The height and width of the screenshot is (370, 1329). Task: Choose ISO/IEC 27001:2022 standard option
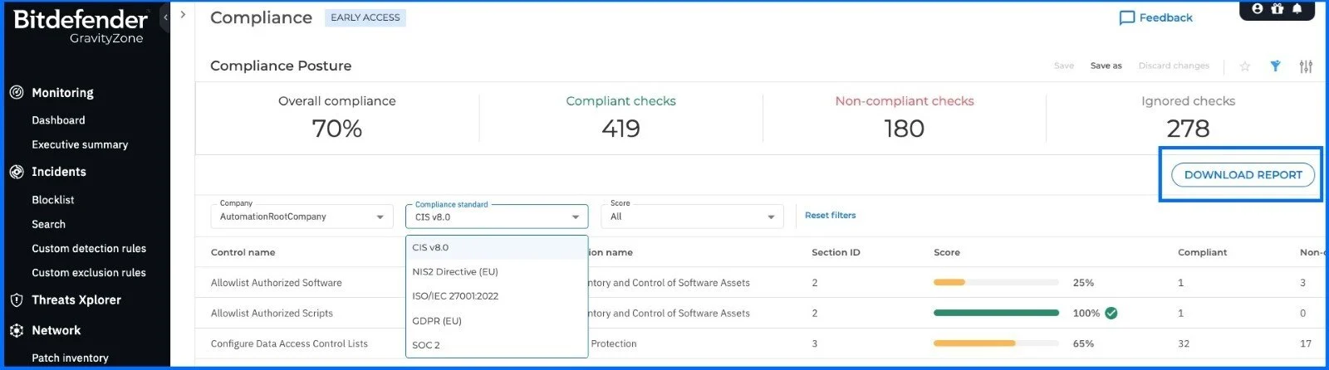(x=455, y=296)
